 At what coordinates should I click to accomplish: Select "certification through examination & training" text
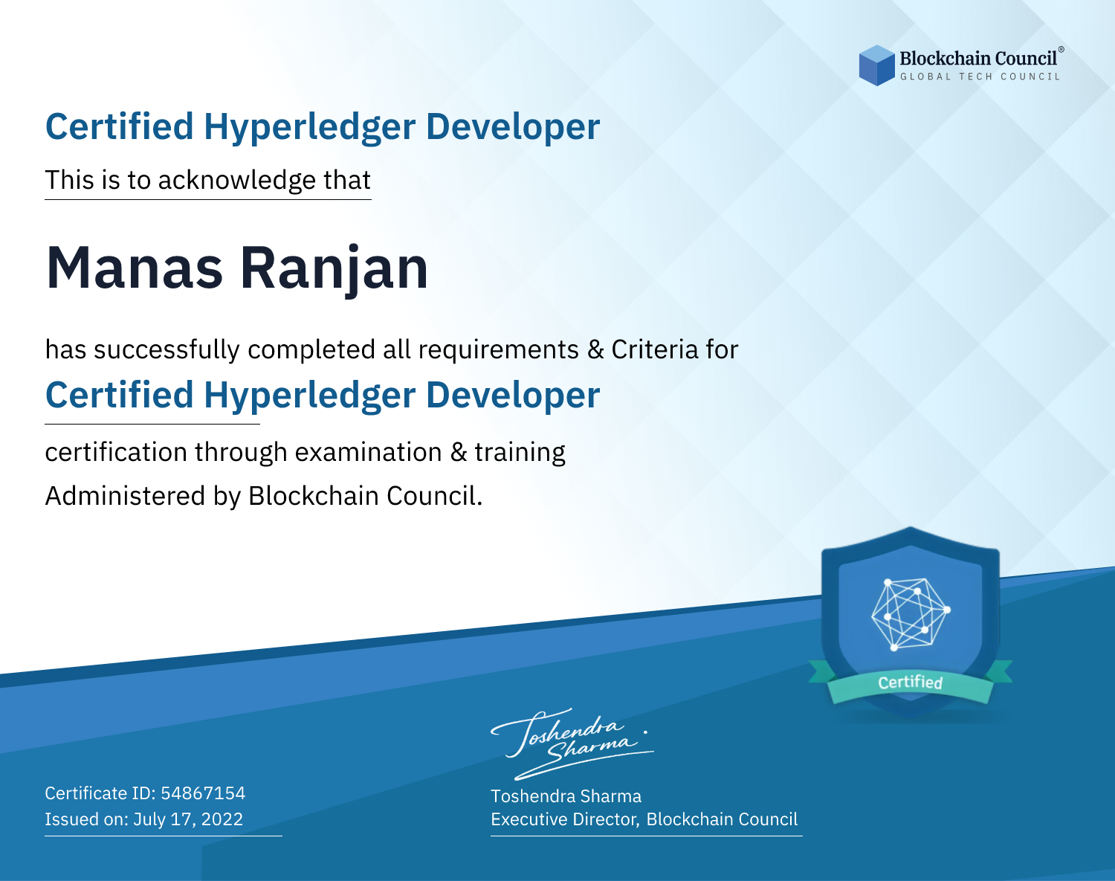(x=306, y=452)
